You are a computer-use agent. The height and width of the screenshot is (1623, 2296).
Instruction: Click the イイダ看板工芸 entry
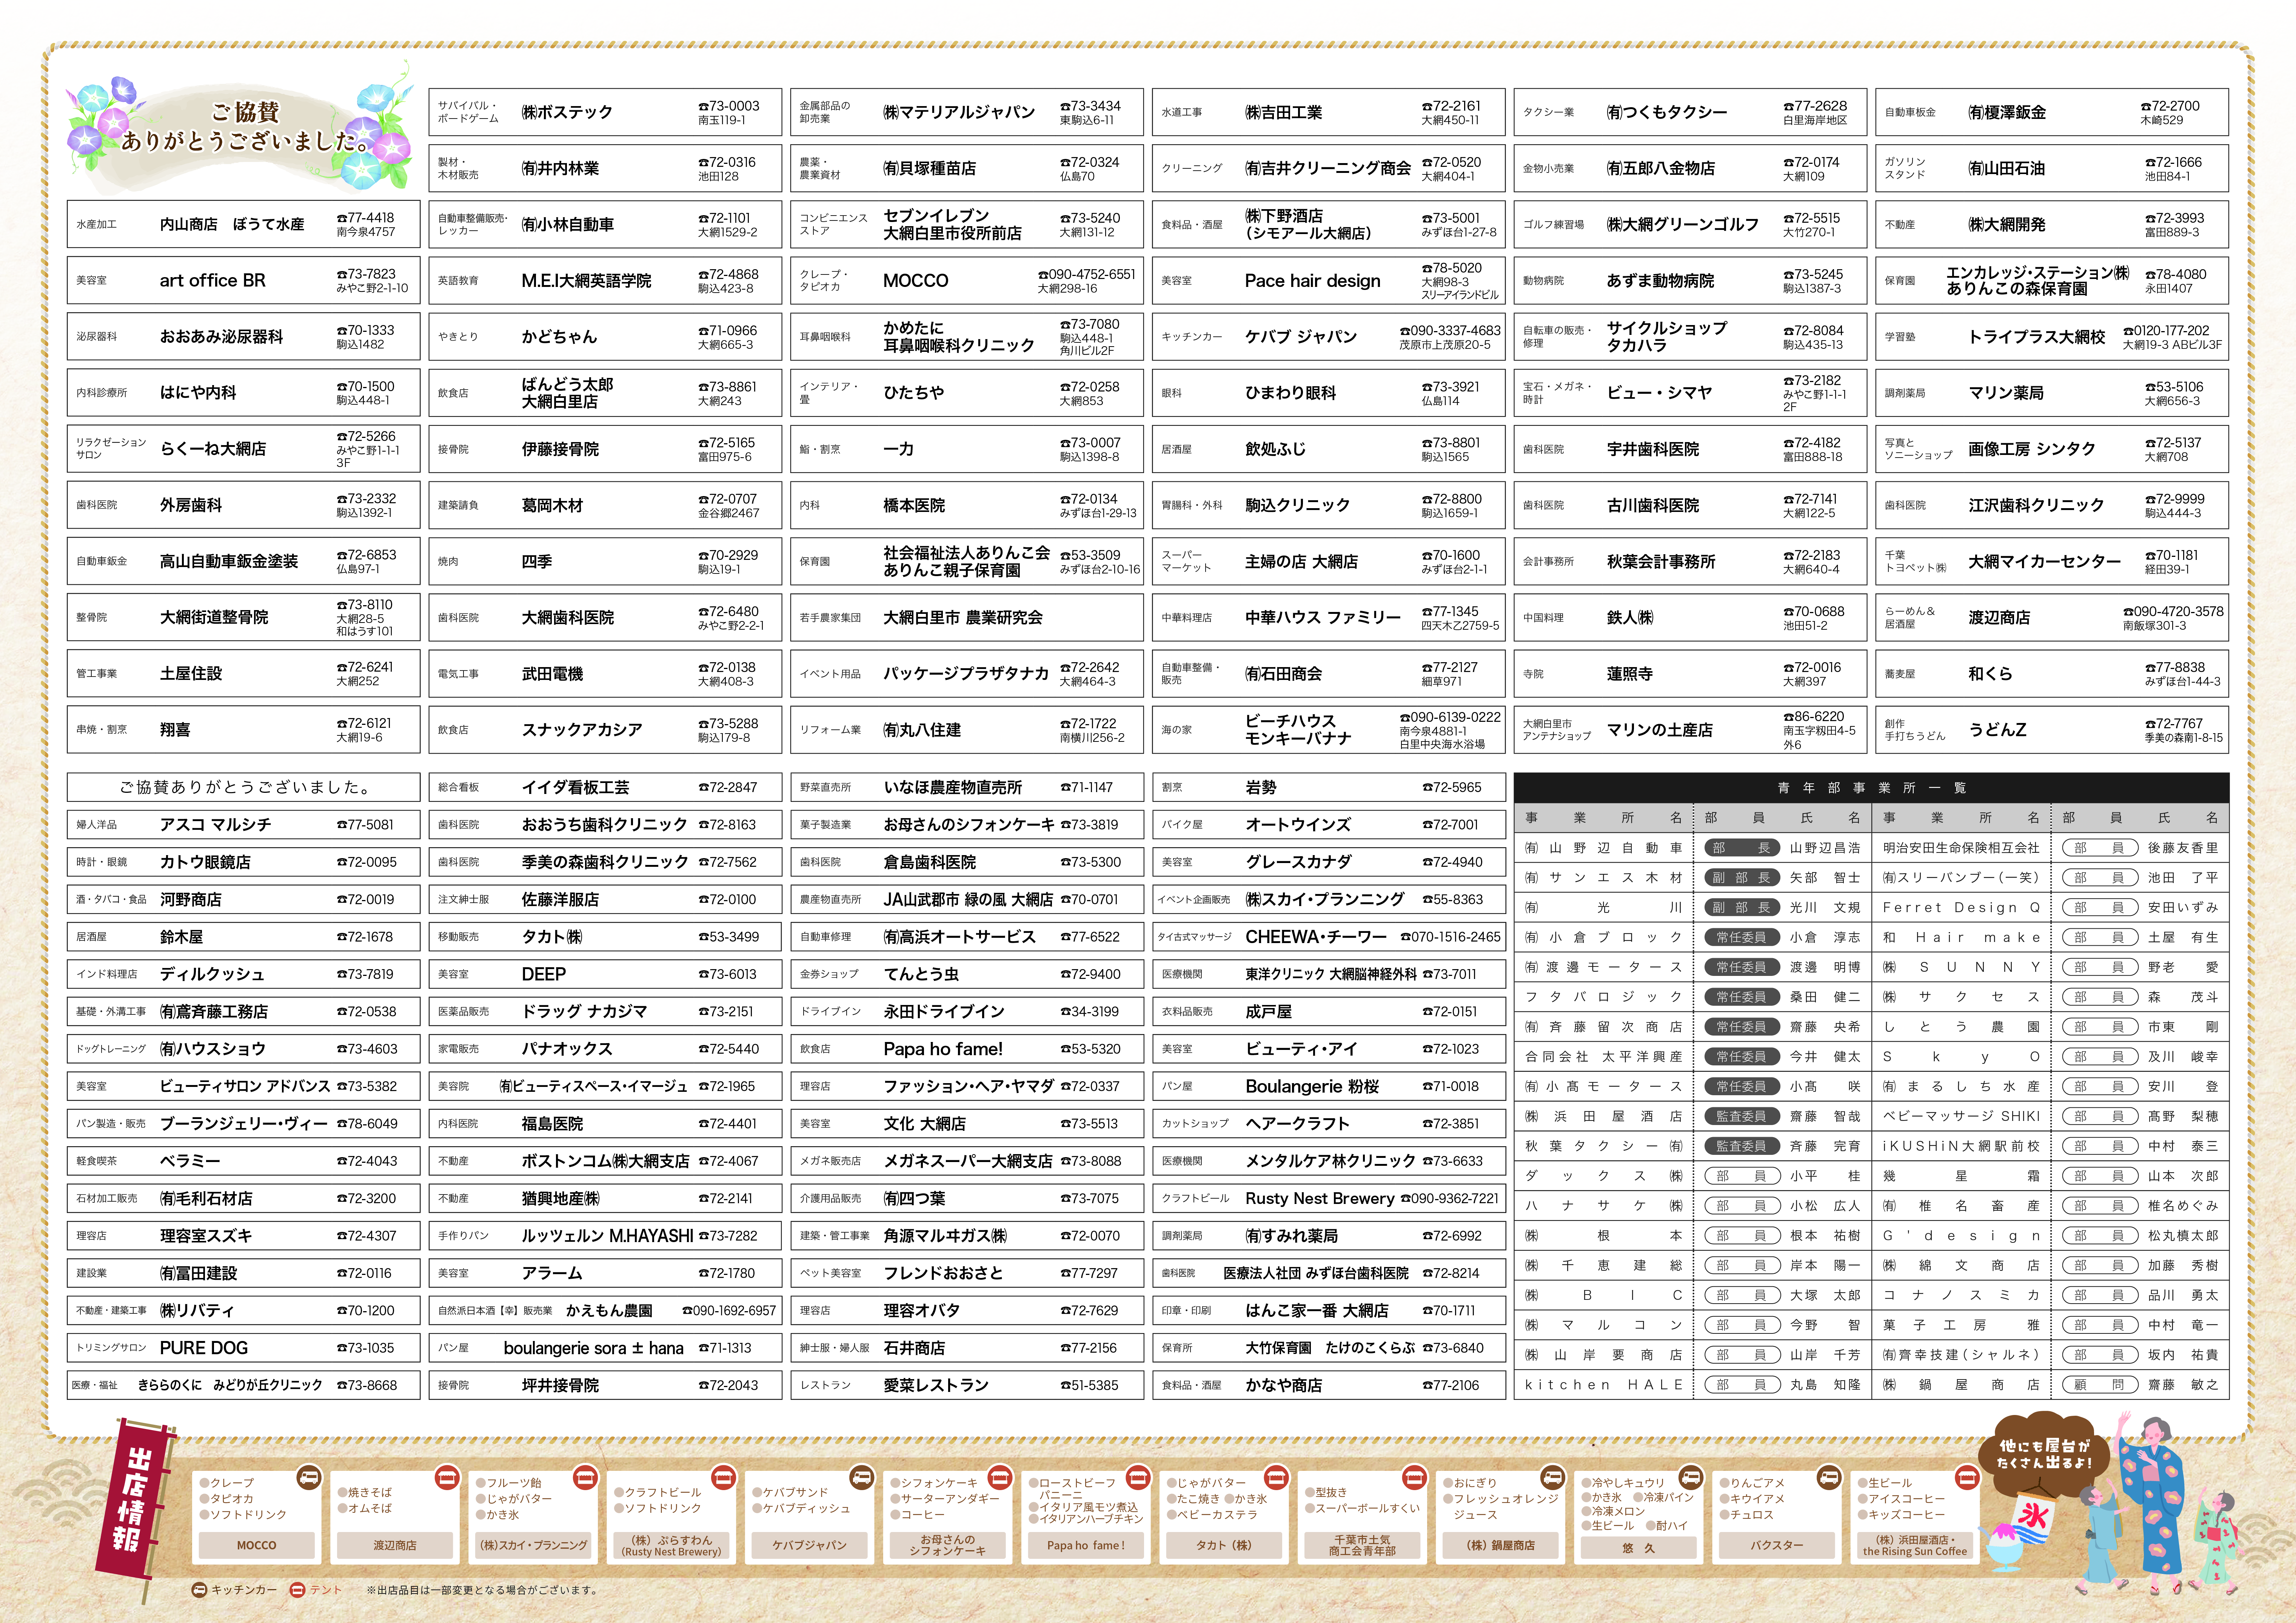(x=605, y=787)
